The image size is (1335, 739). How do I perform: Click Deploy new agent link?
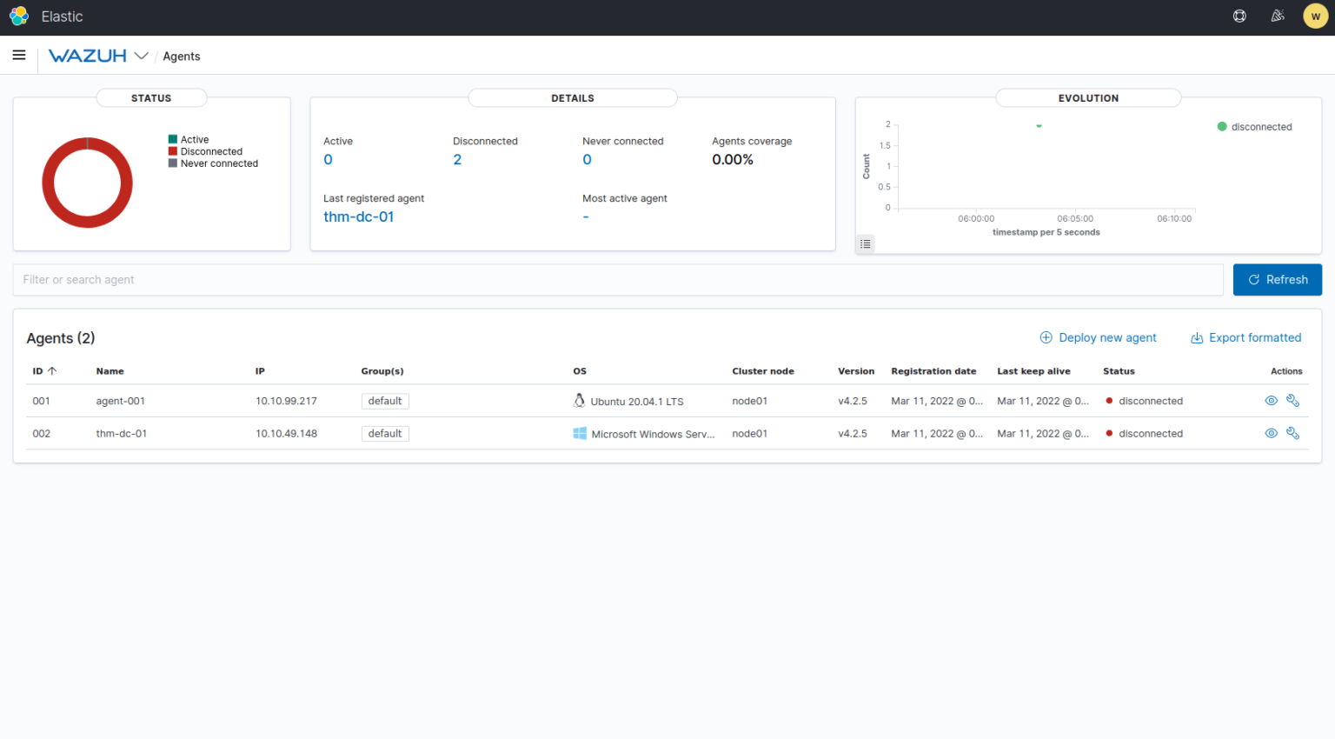pos(1099,338)
